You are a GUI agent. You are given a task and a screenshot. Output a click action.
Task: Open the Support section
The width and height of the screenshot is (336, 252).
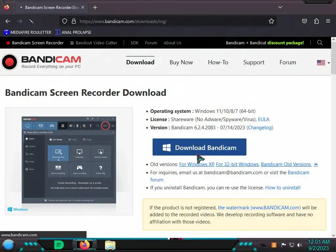[x=254, y=62]
